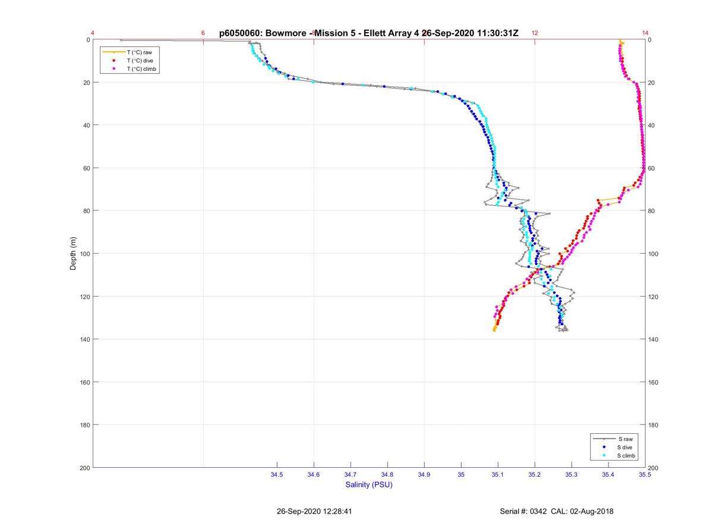Viewport: 713px width, 526px height.
Task: Click the 35.3 salinity tick label
Action: pos(572,475)
